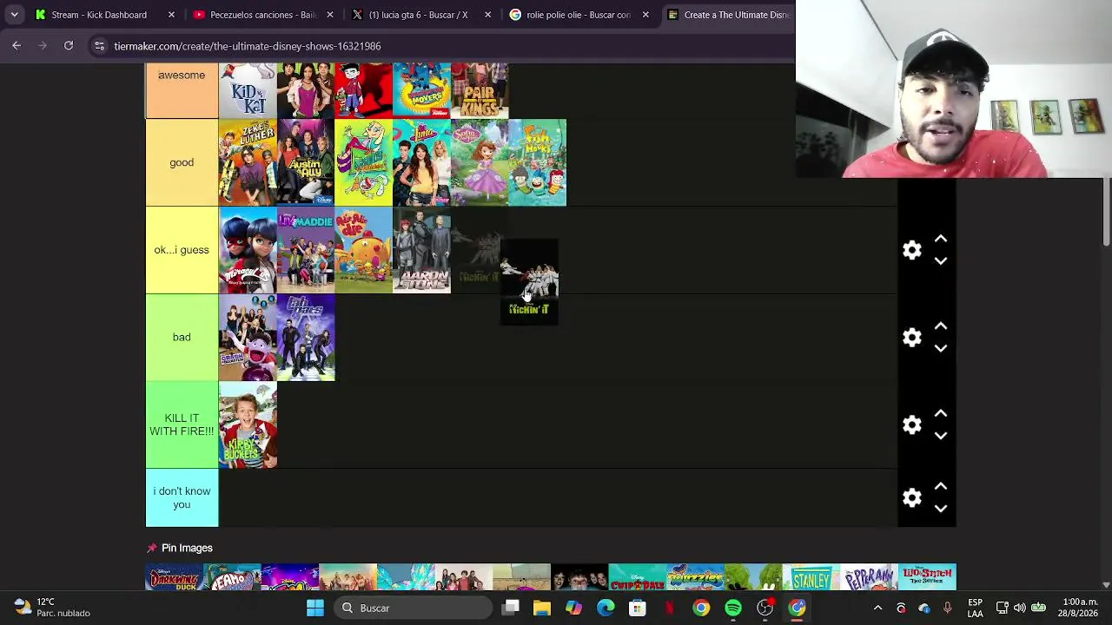Select the Liv and Maddie thumbnail

(x=306, y=250)
